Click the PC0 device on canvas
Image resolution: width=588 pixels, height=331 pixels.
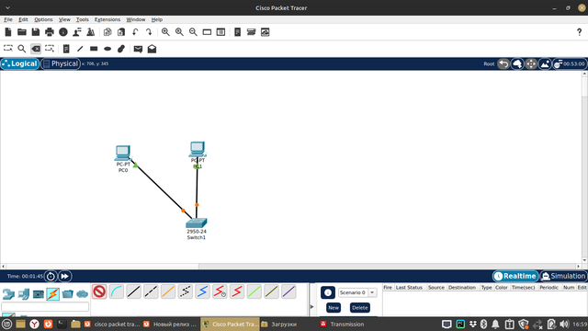click(x=122, y=154)
